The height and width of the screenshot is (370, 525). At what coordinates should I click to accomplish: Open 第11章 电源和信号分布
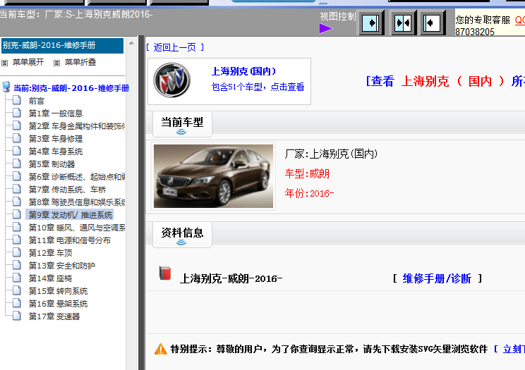(x=69, y=240)
